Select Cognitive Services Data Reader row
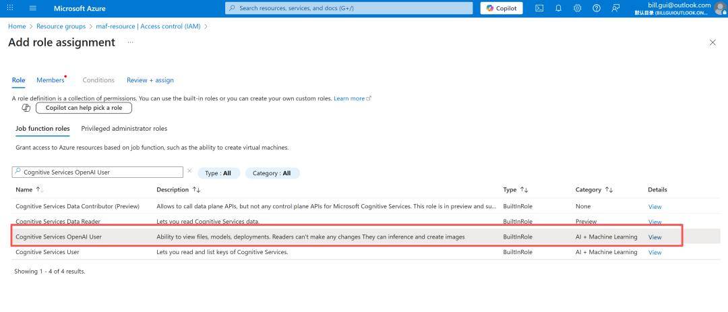The width and height of the screenshot is (728, 312). pyautogui.click(x=365, y=222)
